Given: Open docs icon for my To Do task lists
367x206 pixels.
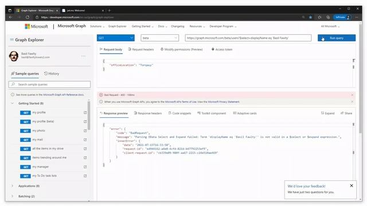Looking at the screenshot, I should pos(85,176).
